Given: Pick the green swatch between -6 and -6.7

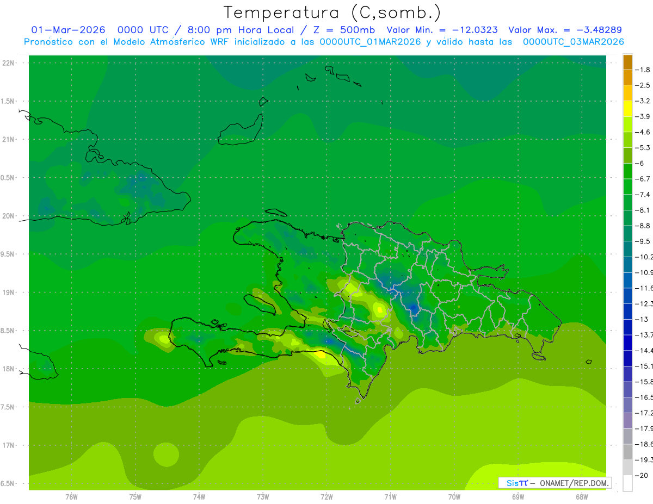Looking at the screenshot, I should pyautogui.click(x=627, y=171).
